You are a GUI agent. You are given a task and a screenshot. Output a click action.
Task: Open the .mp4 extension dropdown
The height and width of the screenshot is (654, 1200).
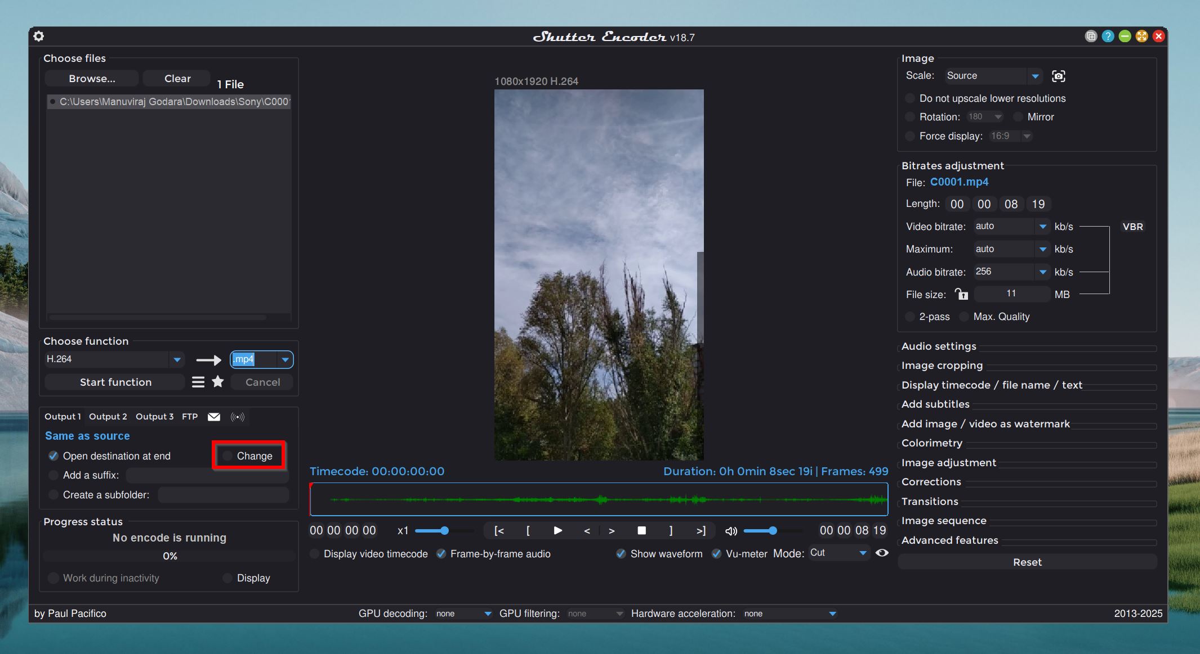pyautogui.click(x=262, y=359)
